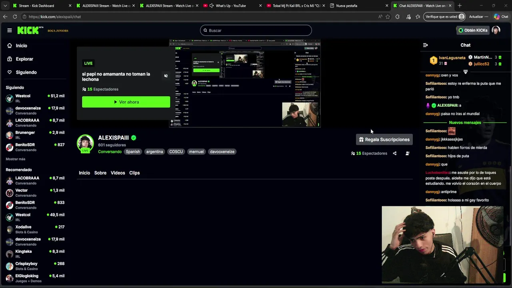
Task: Open IvanLagusneta in the leaderboard
Action: point(452,58)
